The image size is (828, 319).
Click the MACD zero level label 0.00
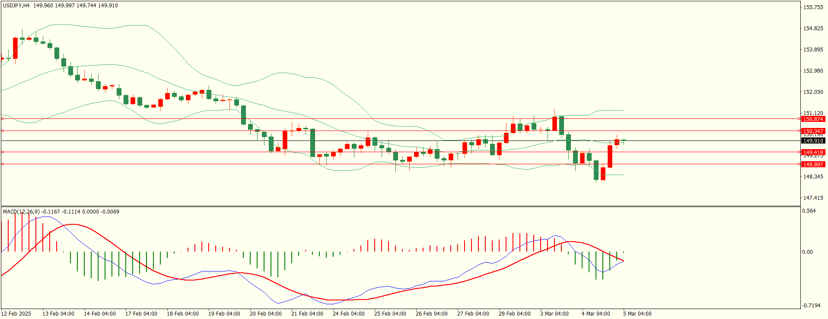tap(807, 252)
